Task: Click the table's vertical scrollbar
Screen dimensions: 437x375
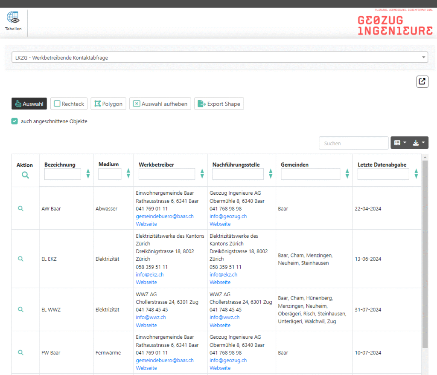Action: pyautogui.click(x=425, y=256)
